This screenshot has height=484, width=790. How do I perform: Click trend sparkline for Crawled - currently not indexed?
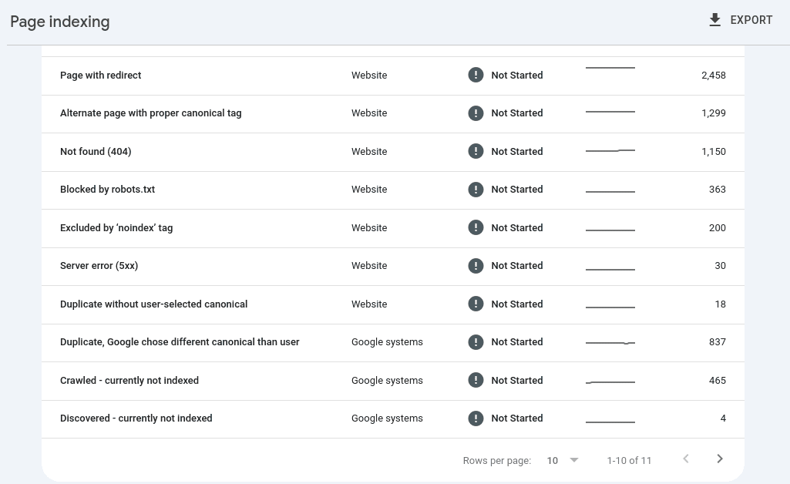610,381
